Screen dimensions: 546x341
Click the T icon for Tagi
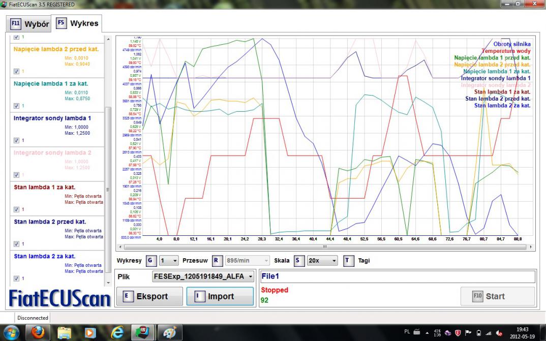349,261
